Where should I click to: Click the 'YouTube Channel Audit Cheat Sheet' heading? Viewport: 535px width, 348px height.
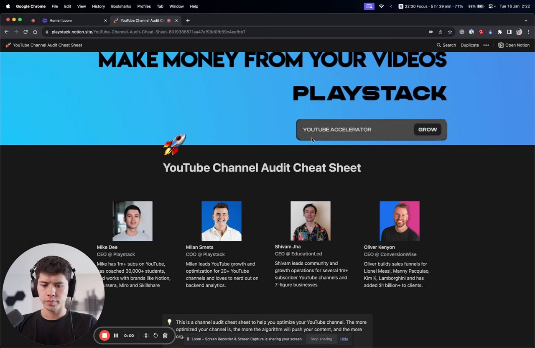262,168
